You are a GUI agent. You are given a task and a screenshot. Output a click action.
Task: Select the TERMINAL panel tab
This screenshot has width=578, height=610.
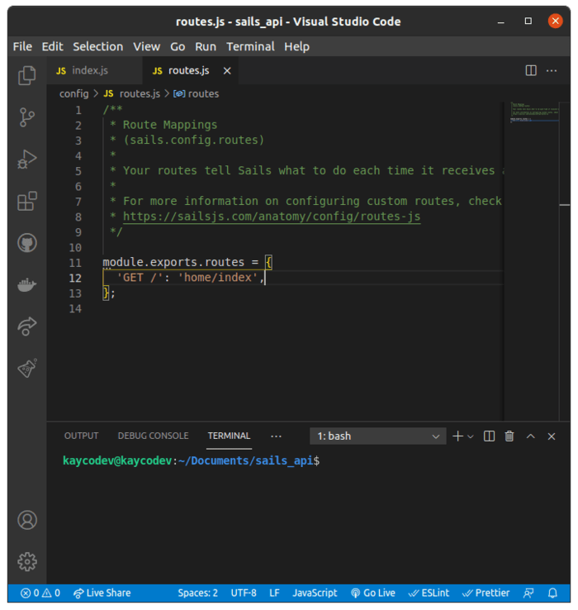coord(229,436)
